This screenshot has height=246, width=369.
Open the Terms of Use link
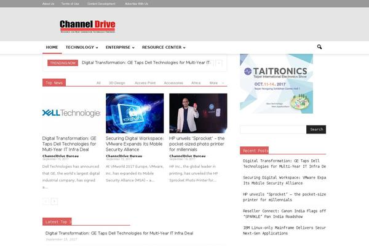(70, 4)
